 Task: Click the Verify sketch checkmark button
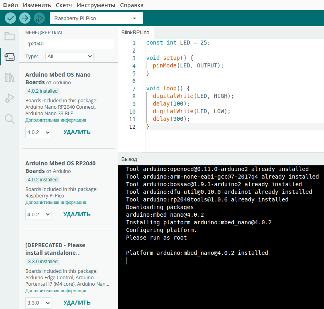pyautogui.click(x=10, y=18)
